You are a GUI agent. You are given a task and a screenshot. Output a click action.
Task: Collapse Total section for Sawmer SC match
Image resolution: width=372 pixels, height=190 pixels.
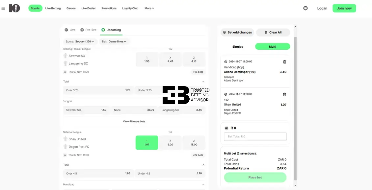[203, 82]
